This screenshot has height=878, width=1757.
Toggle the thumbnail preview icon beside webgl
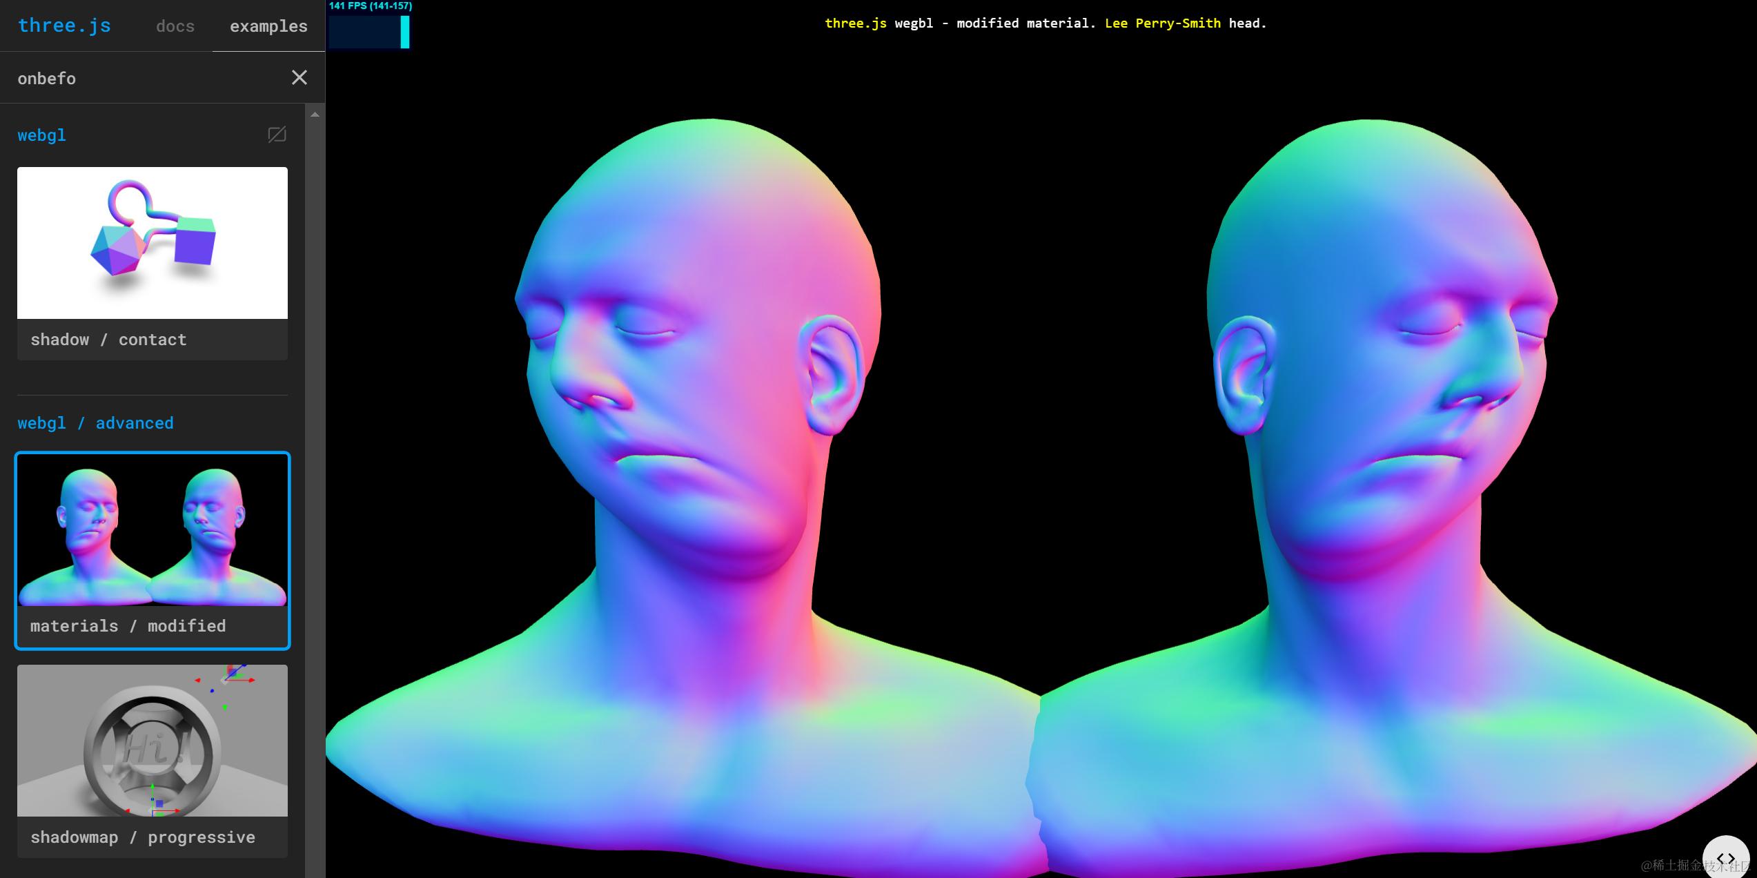point(277,134)
